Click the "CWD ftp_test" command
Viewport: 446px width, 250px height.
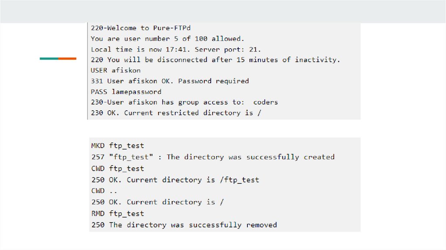pyautogui.click(x=117, y=169)
